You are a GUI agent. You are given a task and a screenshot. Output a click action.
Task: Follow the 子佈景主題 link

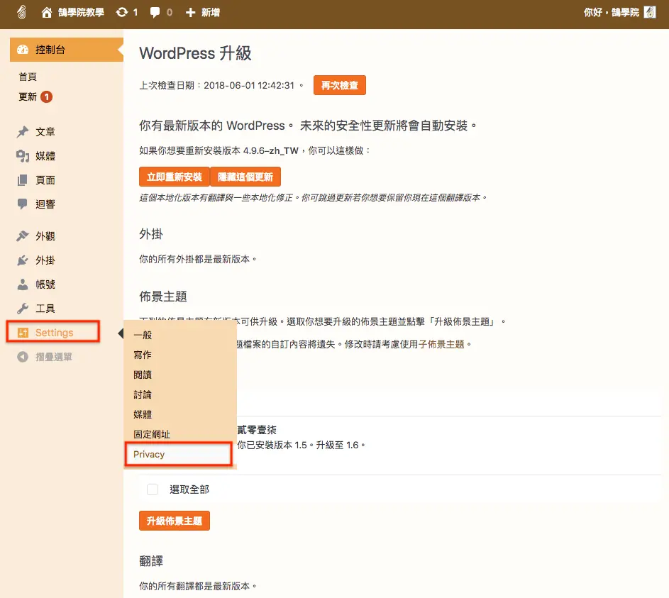pos(441,344)
